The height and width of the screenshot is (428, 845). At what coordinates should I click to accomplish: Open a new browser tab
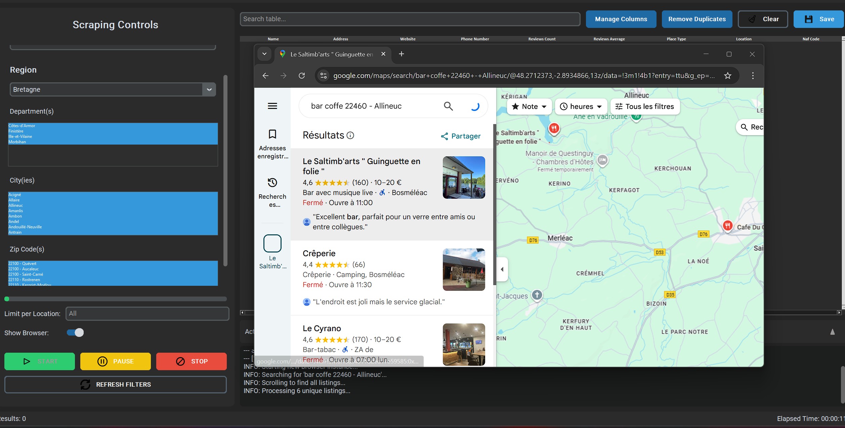click(x=401, y=54)
